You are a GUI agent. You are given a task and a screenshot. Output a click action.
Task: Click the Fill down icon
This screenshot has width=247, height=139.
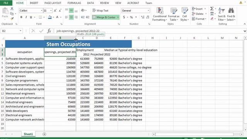212,14
